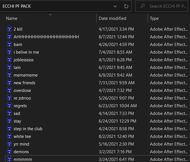The height and width of the screenshot is (162, 190).
Task: Click the file icon next to stay
Action: point(9,121)
